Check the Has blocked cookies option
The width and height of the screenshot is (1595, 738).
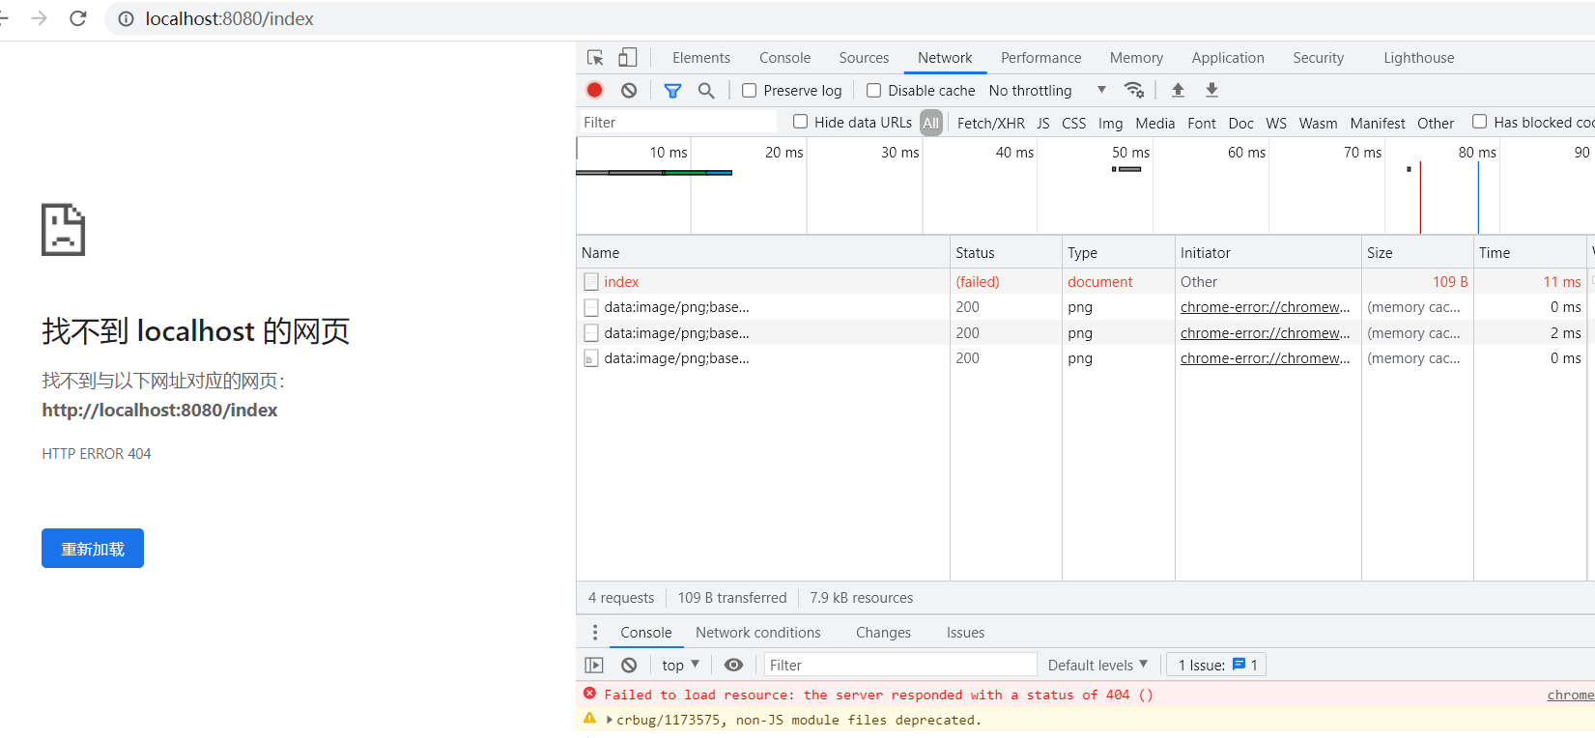pyautogui.click(x=1479, y=122)
